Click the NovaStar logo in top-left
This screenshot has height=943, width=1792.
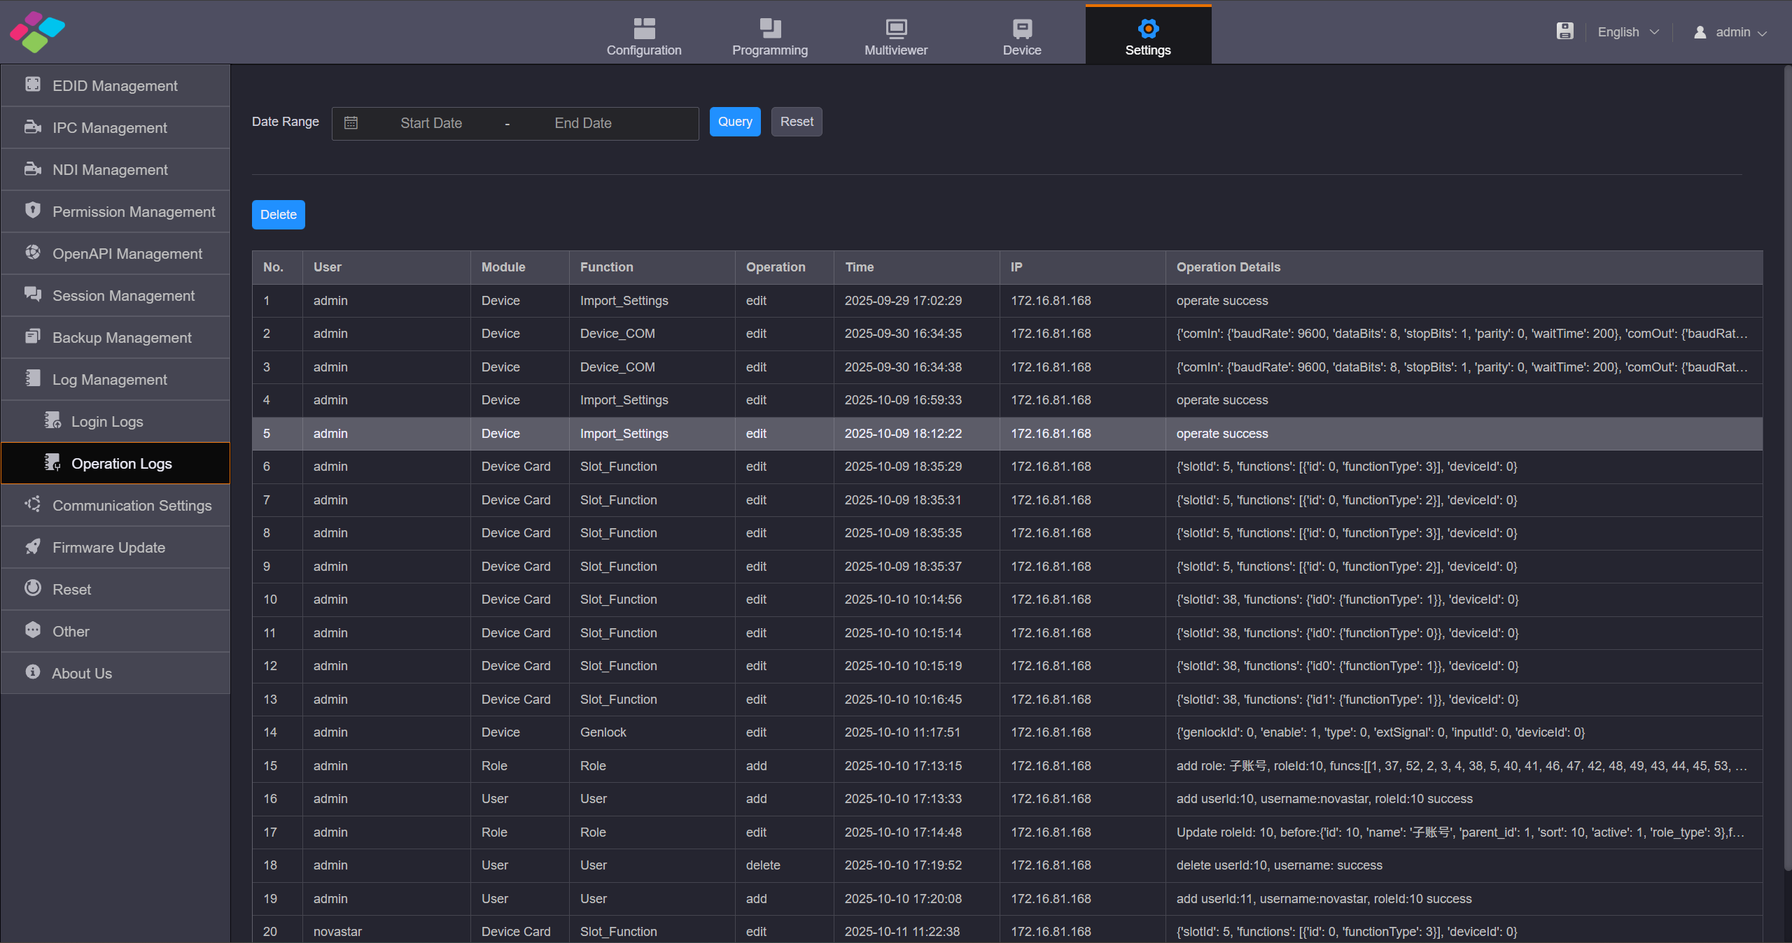point(37,31)
